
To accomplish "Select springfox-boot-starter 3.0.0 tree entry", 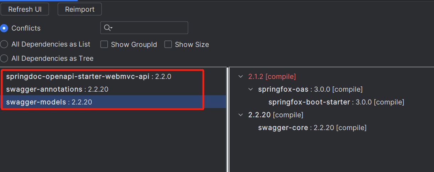I will tap(336, 102).
